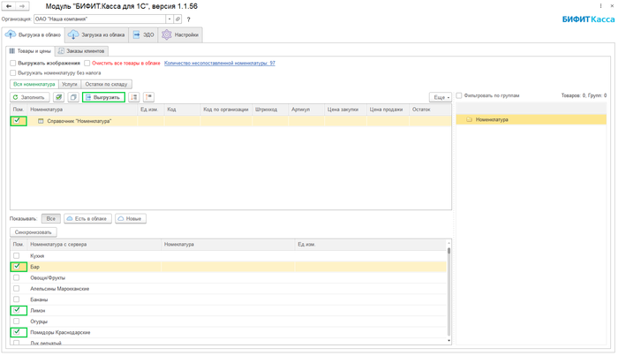618x356 pixels.
Task: Select Вся номенклатура filter
Action: pyautogui.click(x=34, y=84)
